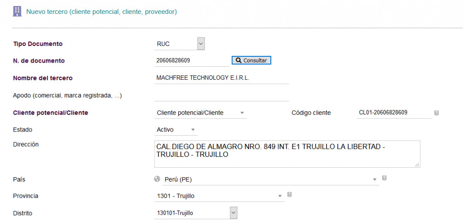463x224 pixels.
Task: Click the Código cliente label
Action: pos(311,113)
